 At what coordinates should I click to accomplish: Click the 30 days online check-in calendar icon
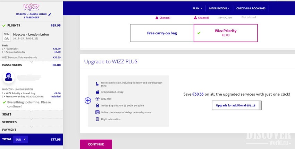click(97, 112)
